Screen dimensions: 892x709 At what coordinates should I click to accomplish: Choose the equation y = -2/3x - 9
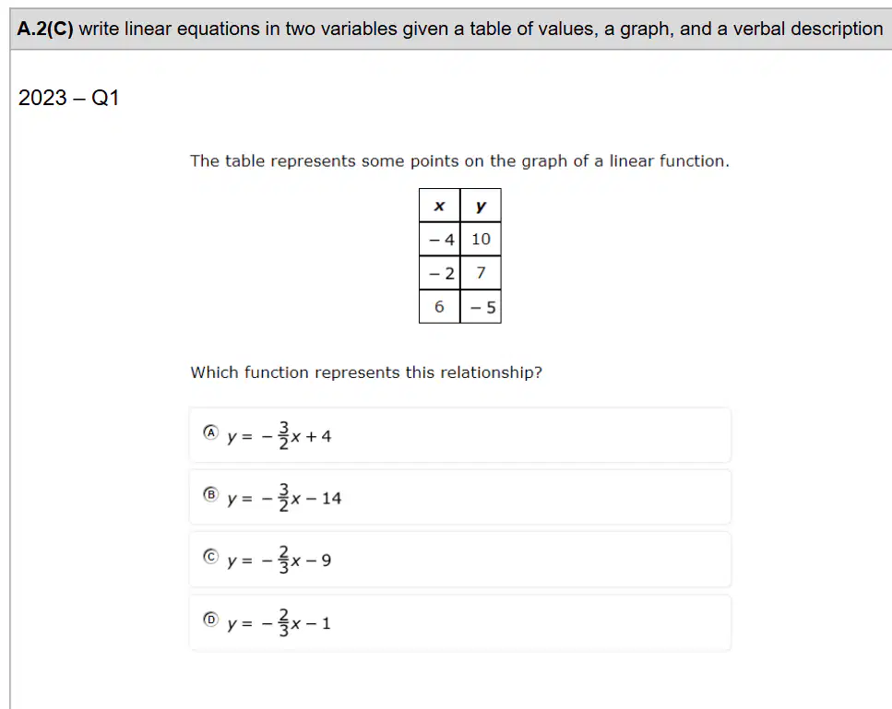point(279,560)
